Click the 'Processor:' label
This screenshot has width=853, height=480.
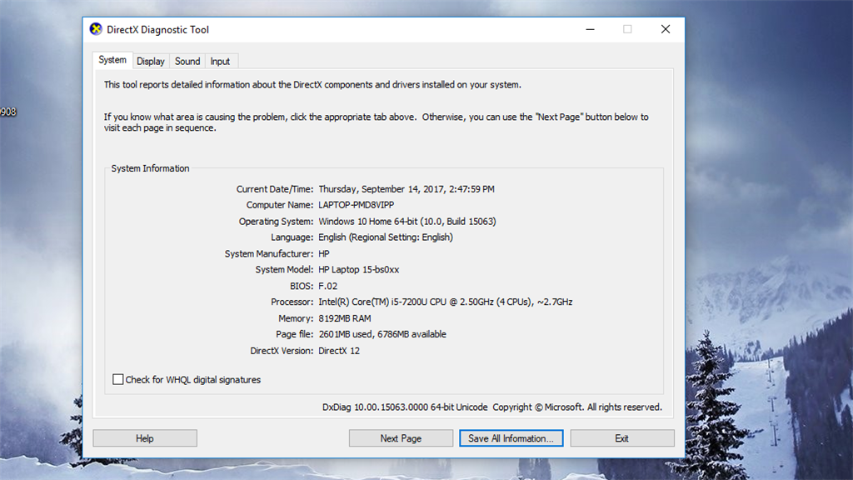point(292,302)
